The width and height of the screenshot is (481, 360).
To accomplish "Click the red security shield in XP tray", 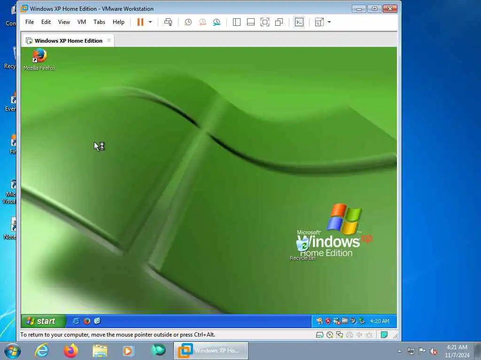I will tap(328, 321).
